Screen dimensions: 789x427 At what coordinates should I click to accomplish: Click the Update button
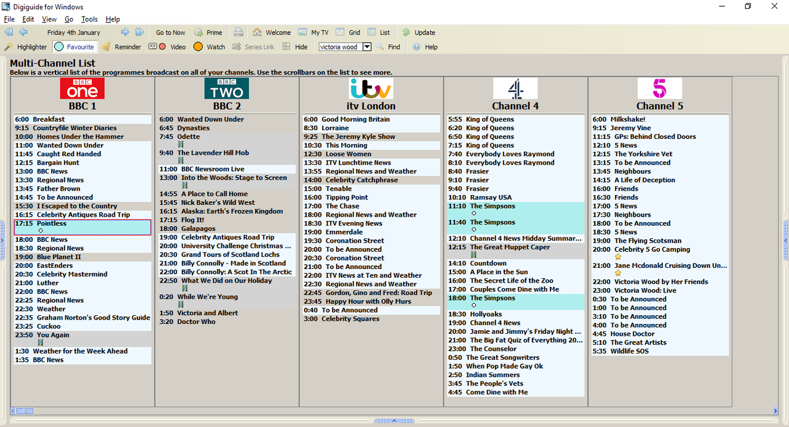[x=419, y=33]
